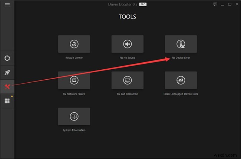This screenshot has width=241, height=159.
Task: Open Clean Unplugged Device Data tile
Action: [181, 80]
